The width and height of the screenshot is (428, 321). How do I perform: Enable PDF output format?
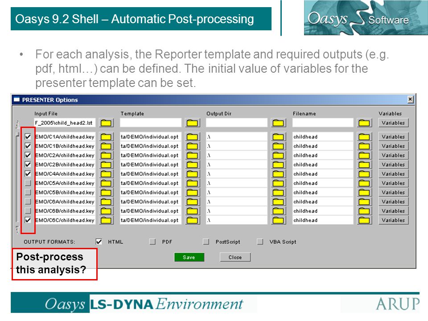coord(152,242)
